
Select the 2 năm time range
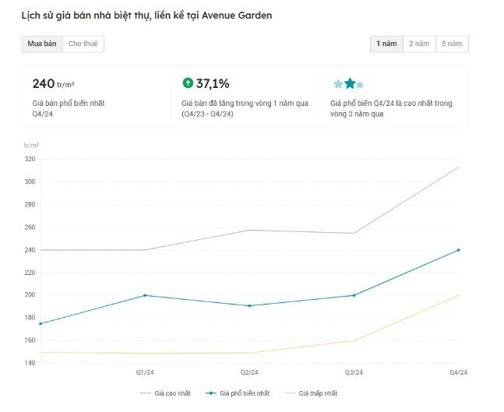419,44
